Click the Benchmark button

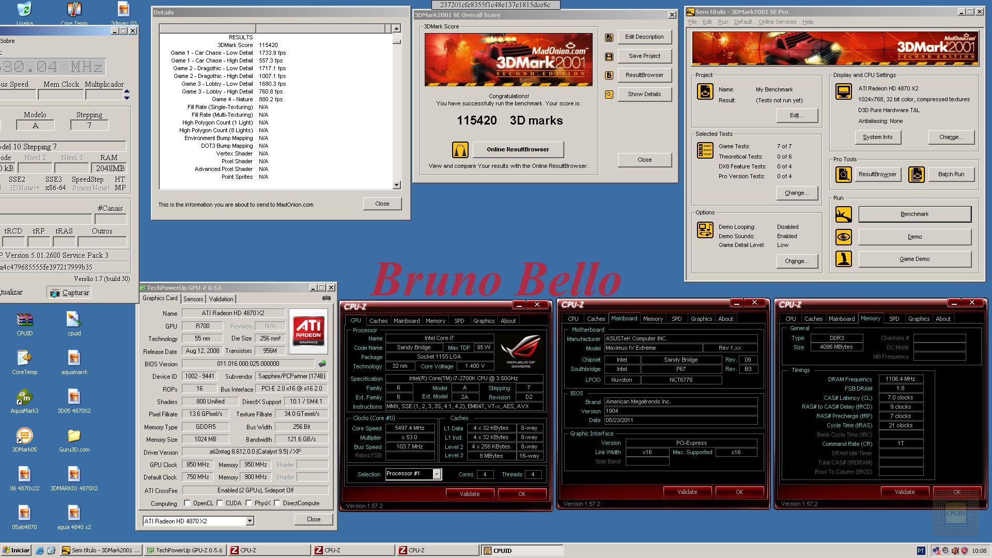tap(915, 214)
